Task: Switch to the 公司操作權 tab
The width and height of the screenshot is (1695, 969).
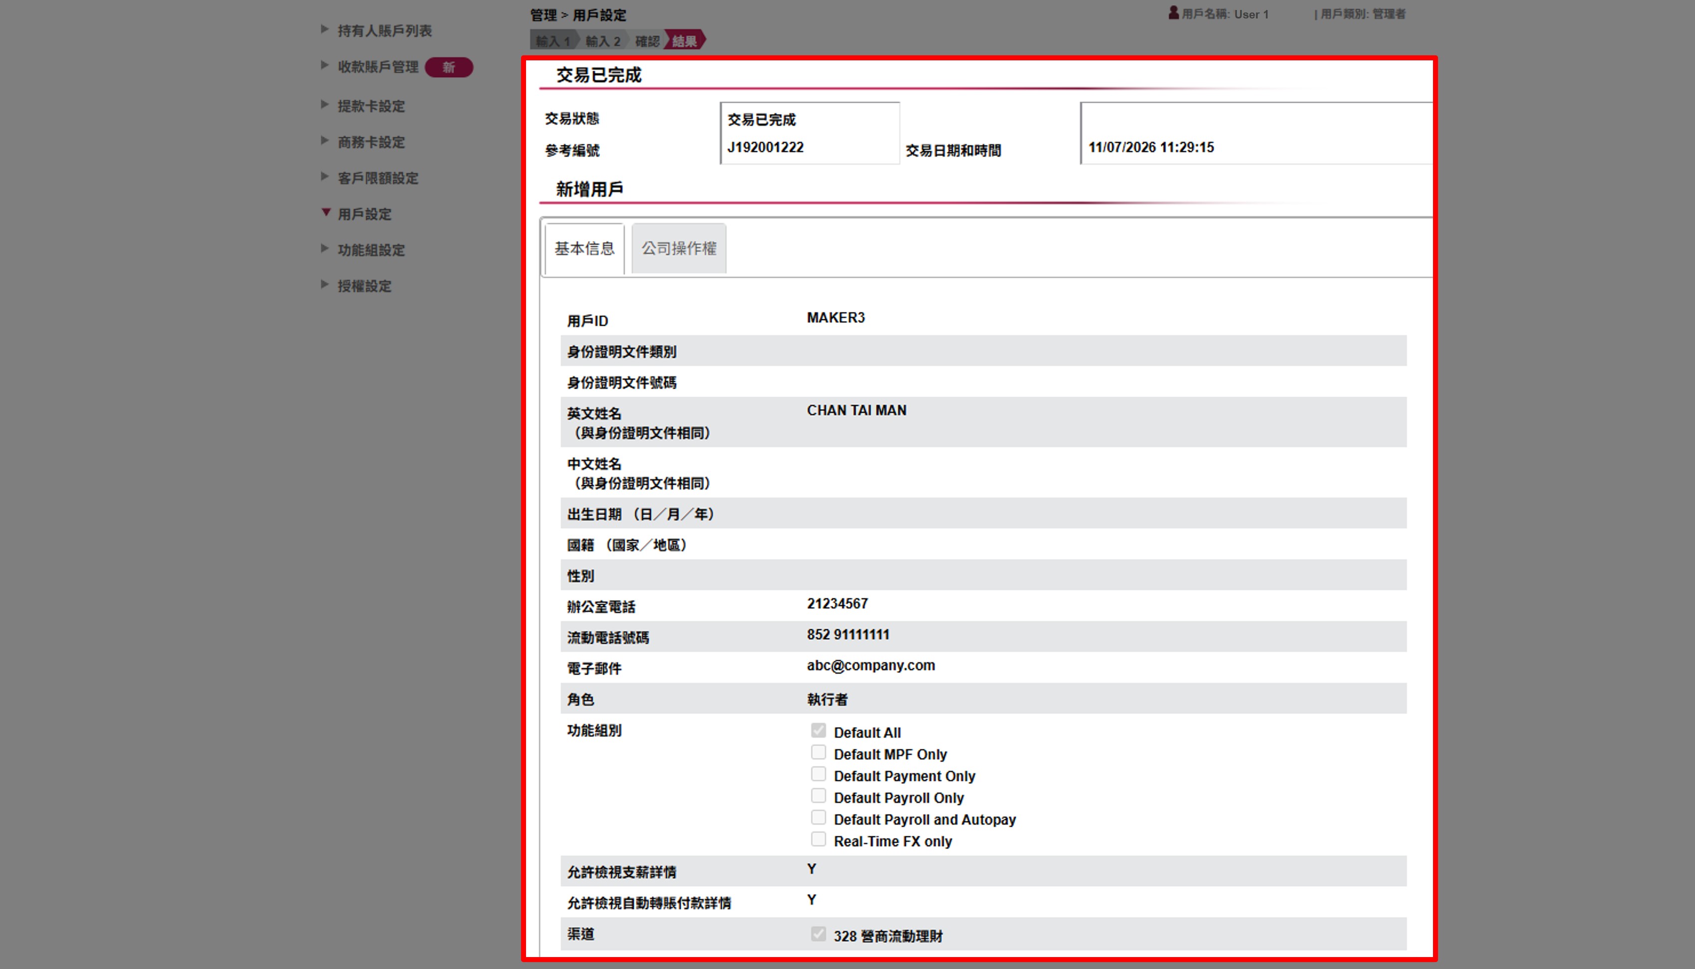Action: click(677, 247)
